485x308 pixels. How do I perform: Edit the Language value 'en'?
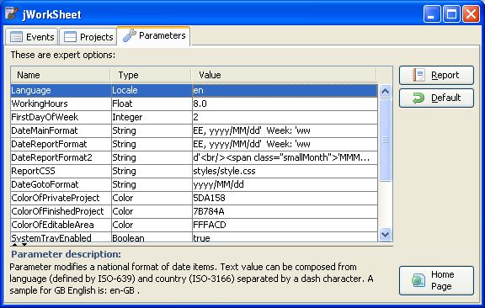285,90
